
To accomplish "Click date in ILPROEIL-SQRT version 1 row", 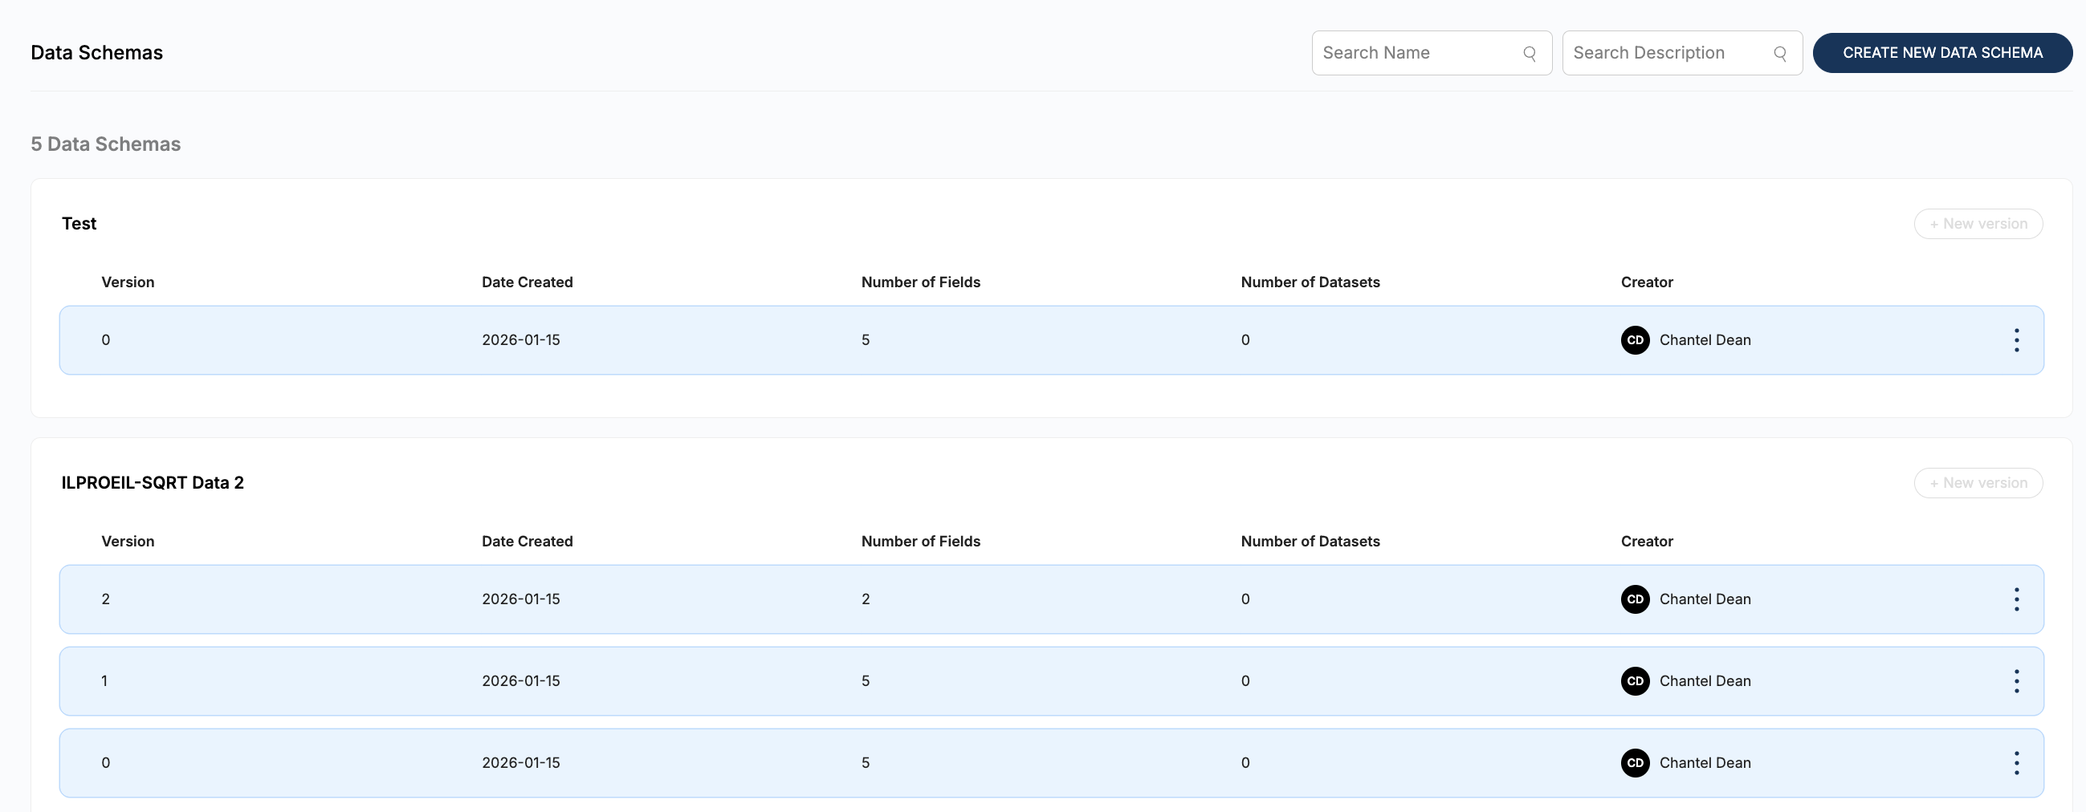I will click(520, 681).
